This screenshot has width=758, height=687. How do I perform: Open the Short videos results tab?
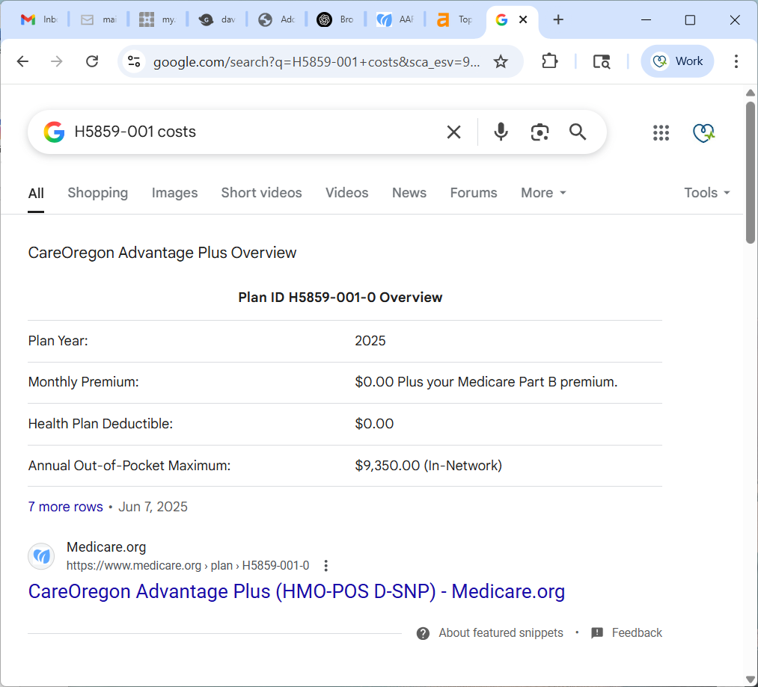pos(262,193)
